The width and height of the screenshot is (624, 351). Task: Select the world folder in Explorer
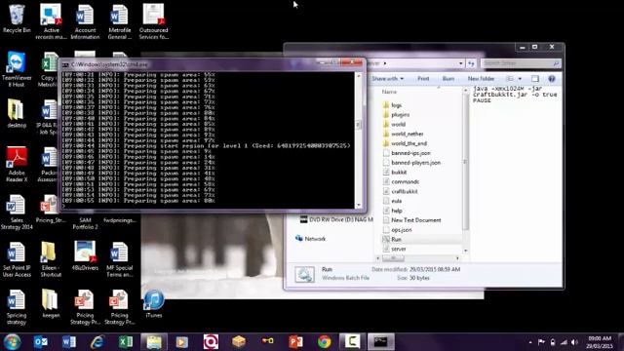click(394, 124)
